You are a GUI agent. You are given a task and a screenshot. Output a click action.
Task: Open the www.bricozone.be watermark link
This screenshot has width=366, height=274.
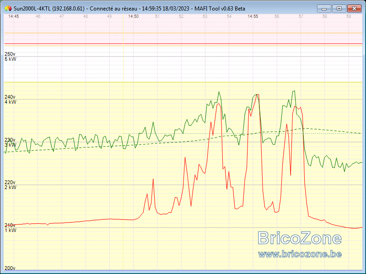(x=300, y=254)
